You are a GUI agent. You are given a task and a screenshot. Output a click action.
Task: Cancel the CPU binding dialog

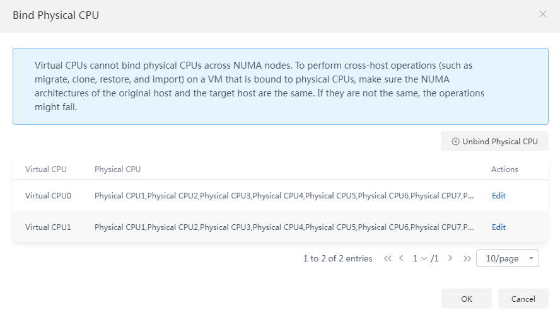tap(523, 299)
